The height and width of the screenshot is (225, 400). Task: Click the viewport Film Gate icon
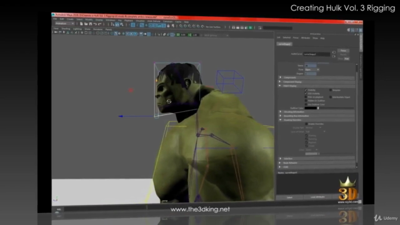pos(86,33)
